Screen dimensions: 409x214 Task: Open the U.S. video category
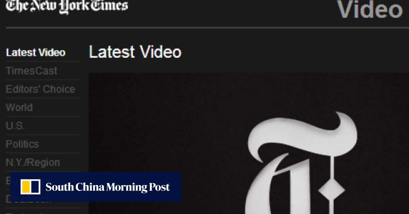click(x=15, y=126)
